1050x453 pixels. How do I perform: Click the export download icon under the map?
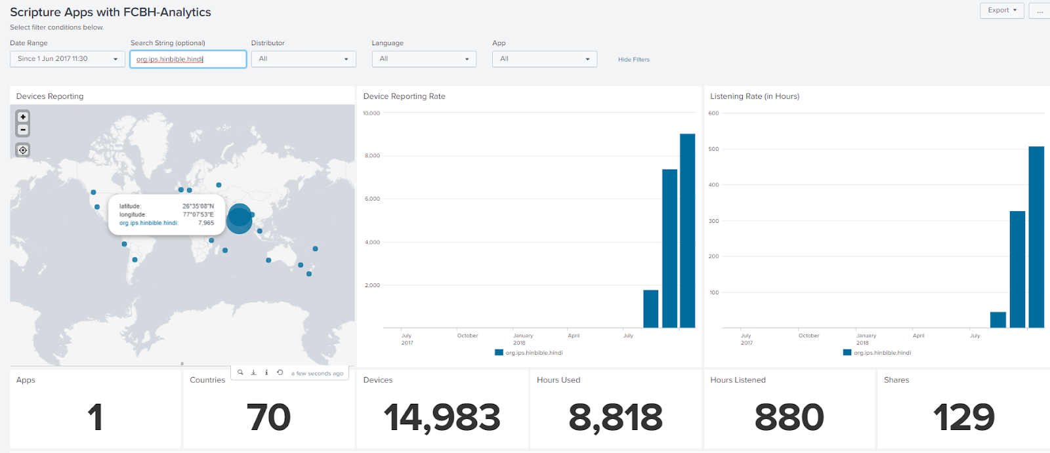point(253,372)
